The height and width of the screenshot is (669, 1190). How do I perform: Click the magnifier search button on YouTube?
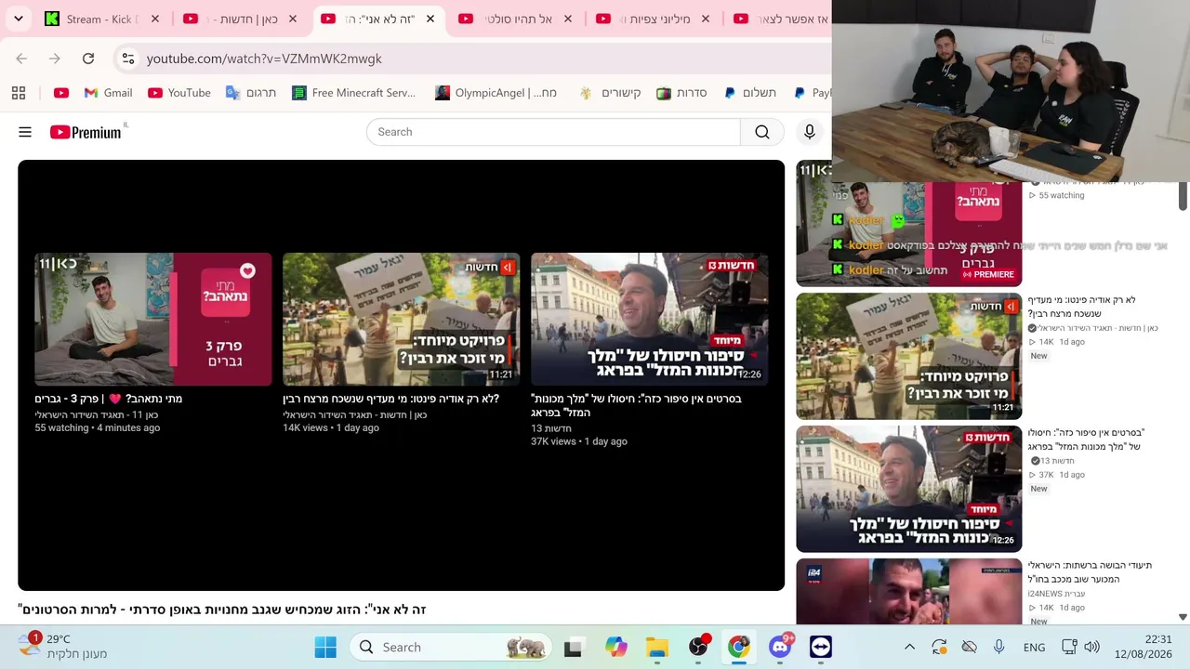[x=762, y=132]
